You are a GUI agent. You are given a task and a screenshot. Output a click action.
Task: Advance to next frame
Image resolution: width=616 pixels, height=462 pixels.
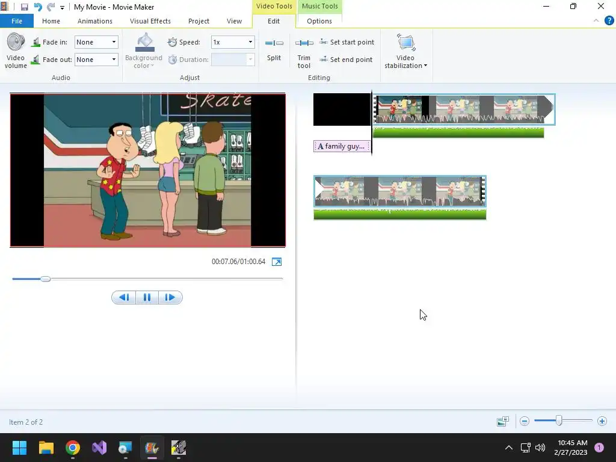pos(170,297)
